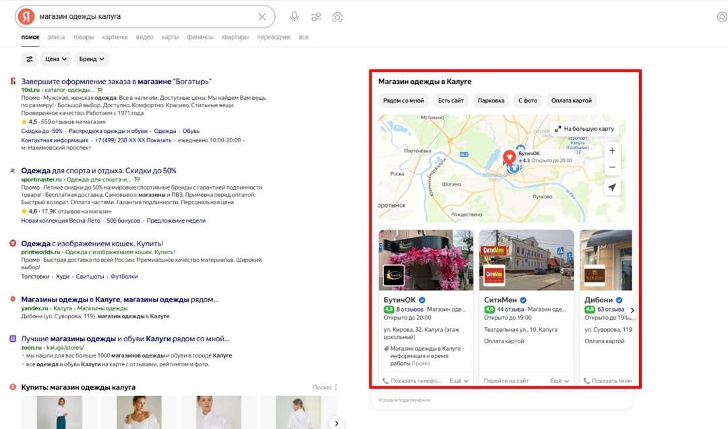Click the Новая коллекция Весна-Лето sitelink
The image size is (728, 429).
(61, 221)
